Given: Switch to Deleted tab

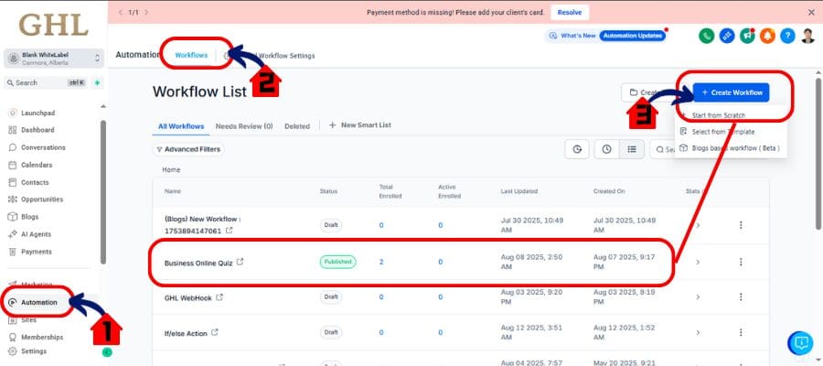Looking at the screenshot, I should [297, 126].
